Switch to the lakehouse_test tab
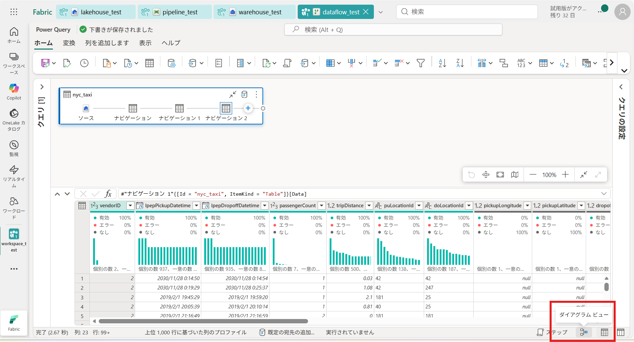The height and width of the screenshot is (342, 634). point(101,12)
